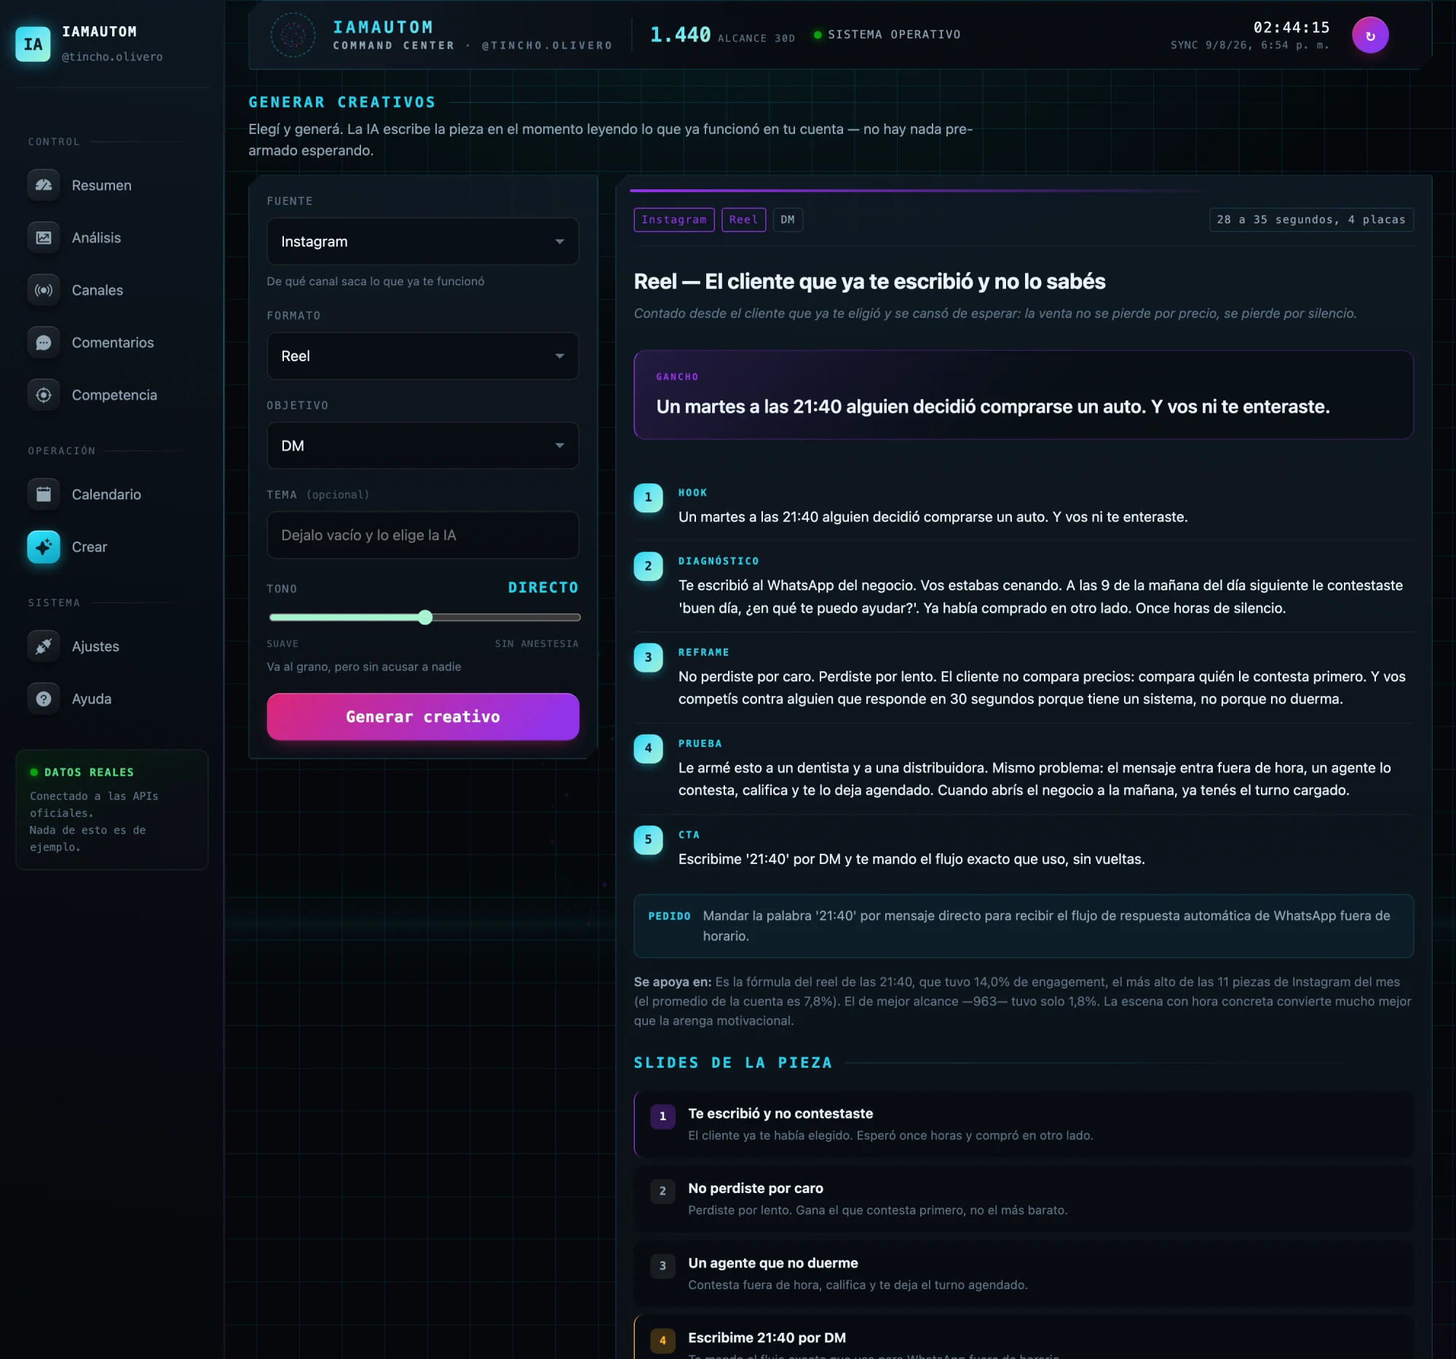Click the Gancho hook card

click(1023, 395)
